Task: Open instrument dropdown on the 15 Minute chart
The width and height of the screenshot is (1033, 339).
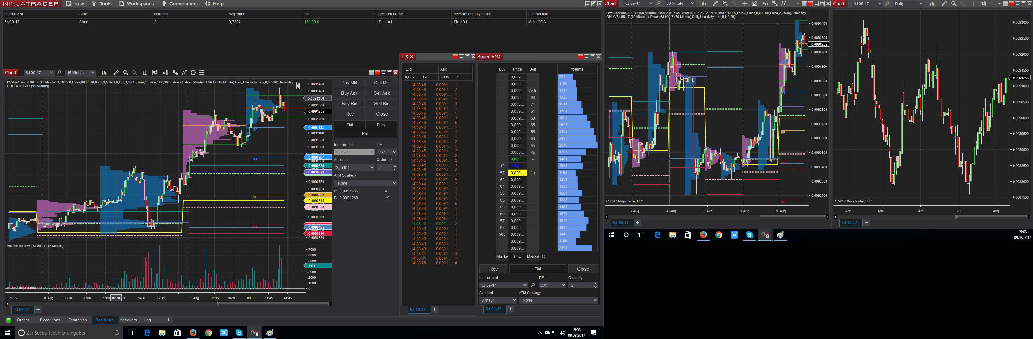Action: pyautogui.click(x=39, y=73)
